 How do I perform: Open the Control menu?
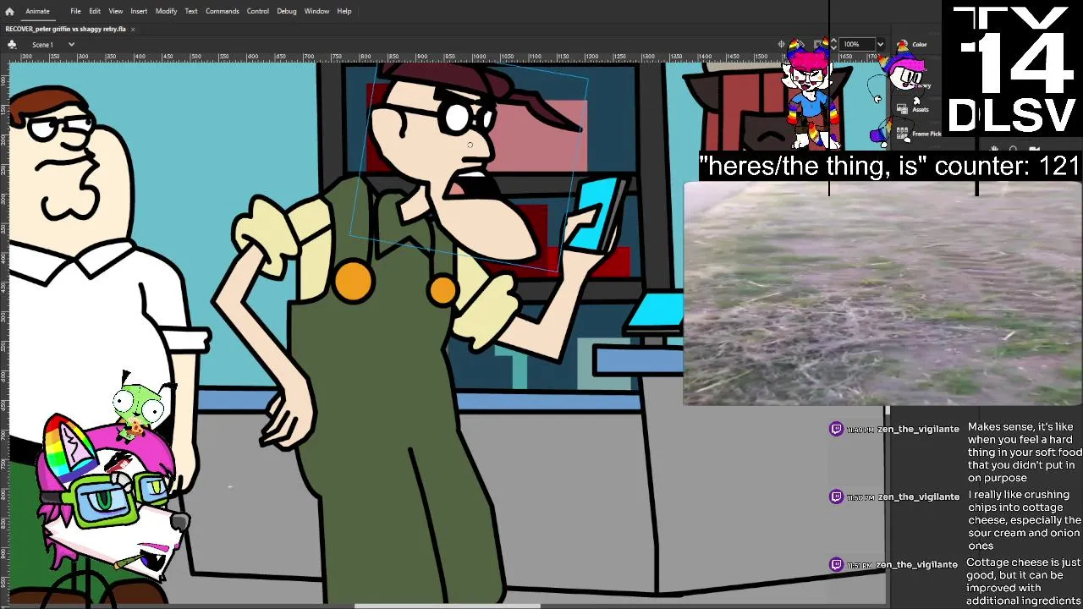coord(258,11)
